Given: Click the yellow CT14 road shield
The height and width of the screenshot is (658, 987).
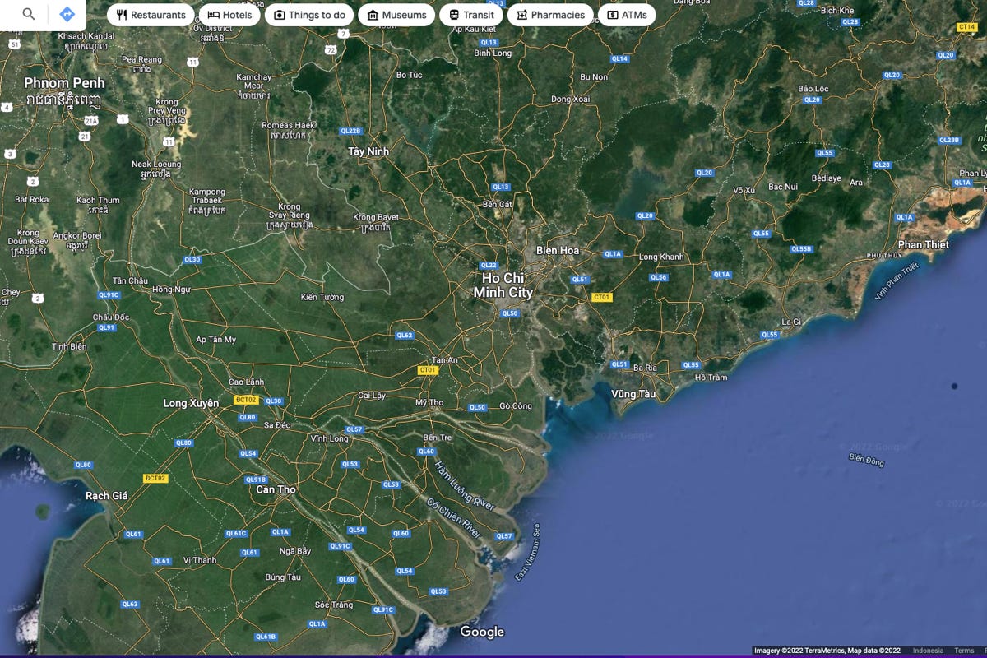Looking at the screenshot, I should coord(967,27).
